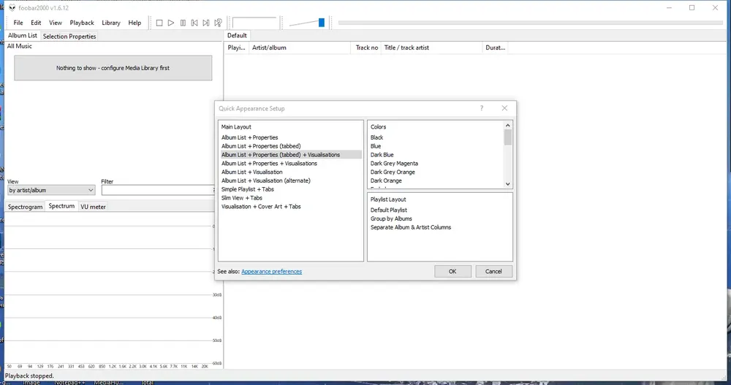Screen dimensions: 731x385
Task: Start playback with the Play icon
Action: (x=171, y=23)
